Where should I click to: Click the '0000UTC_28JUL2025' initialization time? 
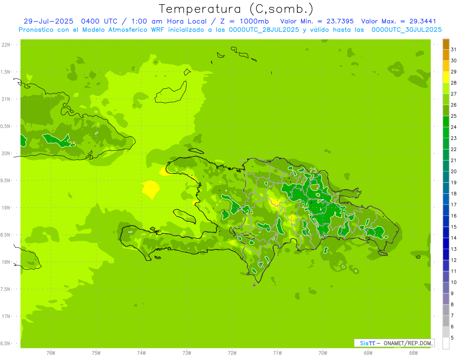264,29
